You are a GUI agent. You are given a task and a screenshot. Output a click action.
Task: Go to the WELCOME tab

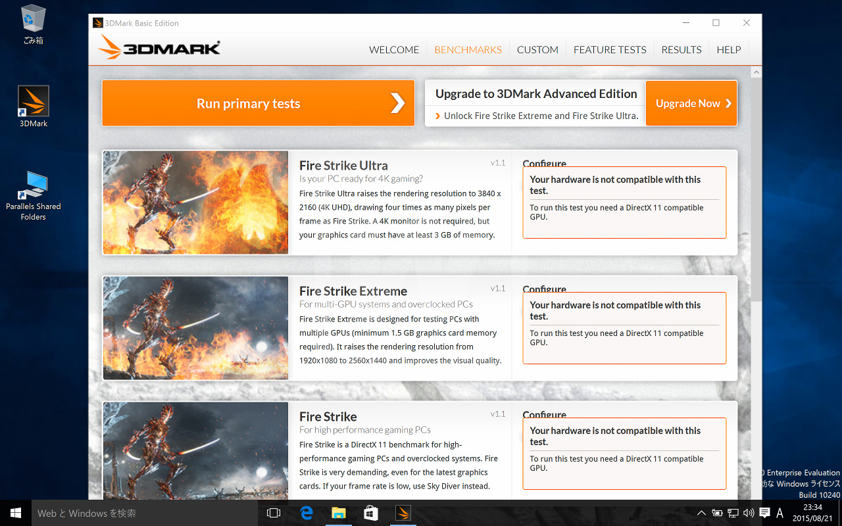(394, 50)
